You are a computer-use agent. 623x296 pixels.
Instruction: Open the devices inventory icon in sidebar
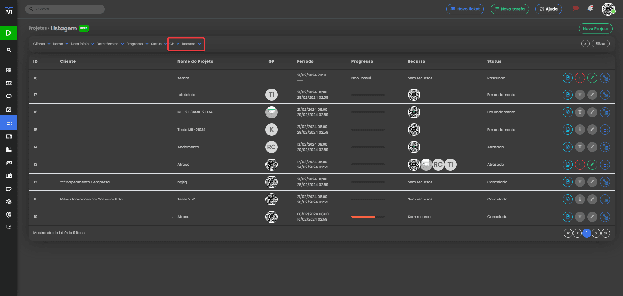point(9,136)
